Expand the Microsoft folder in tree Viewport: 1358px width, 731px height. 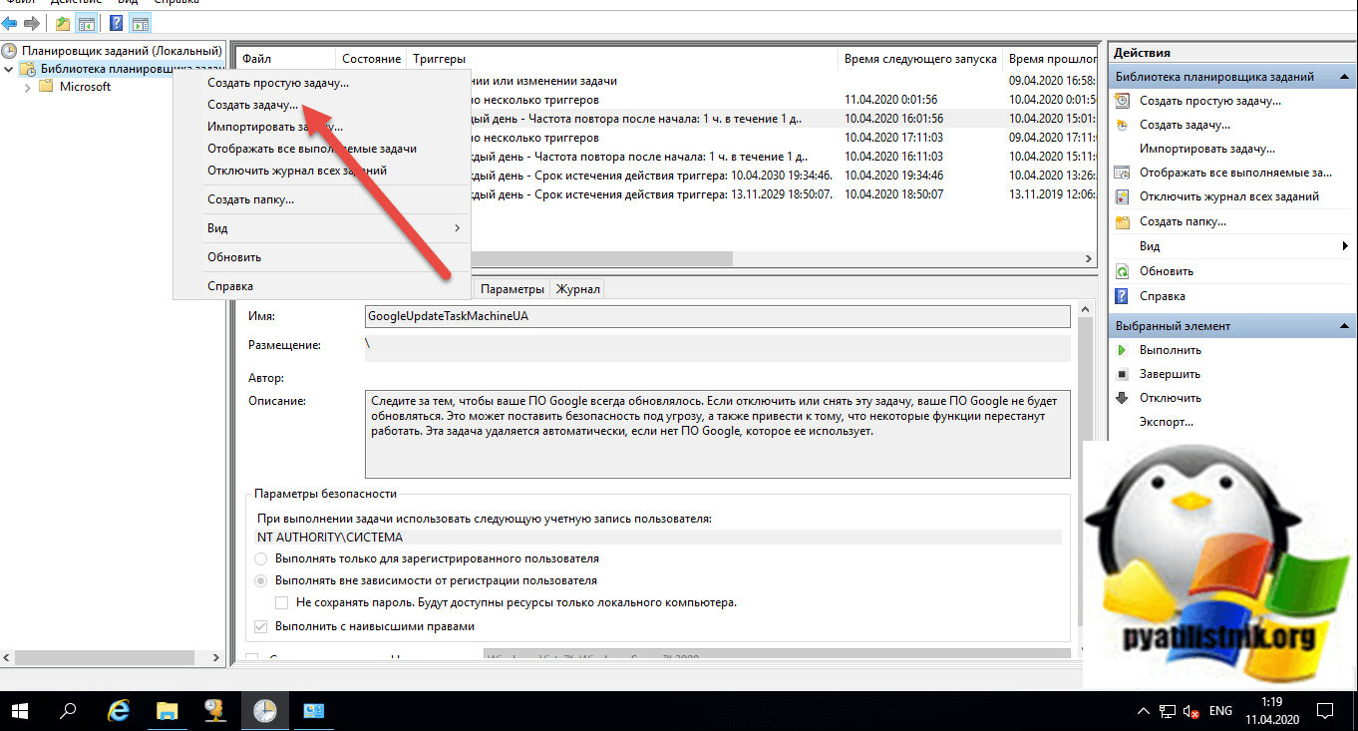coord(27,87)
